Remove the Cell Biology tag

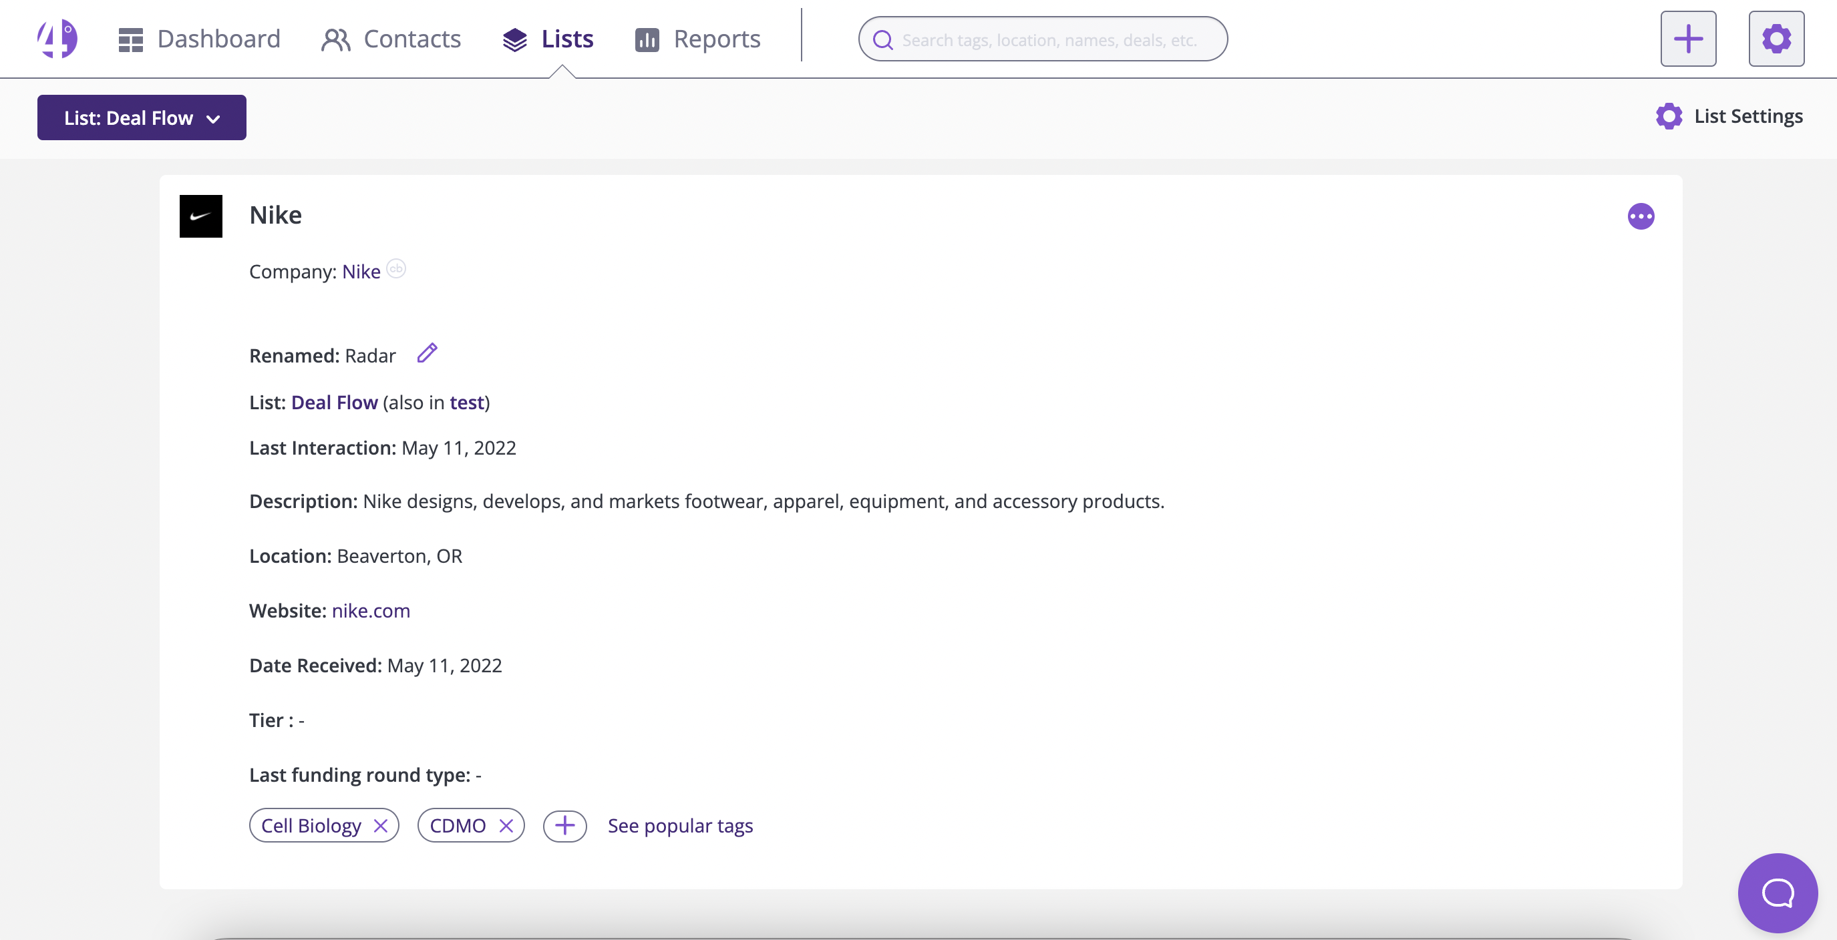pos(381,825)
